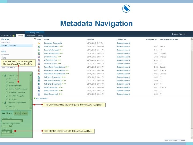Sort by the Modified column header

(90, 39)
